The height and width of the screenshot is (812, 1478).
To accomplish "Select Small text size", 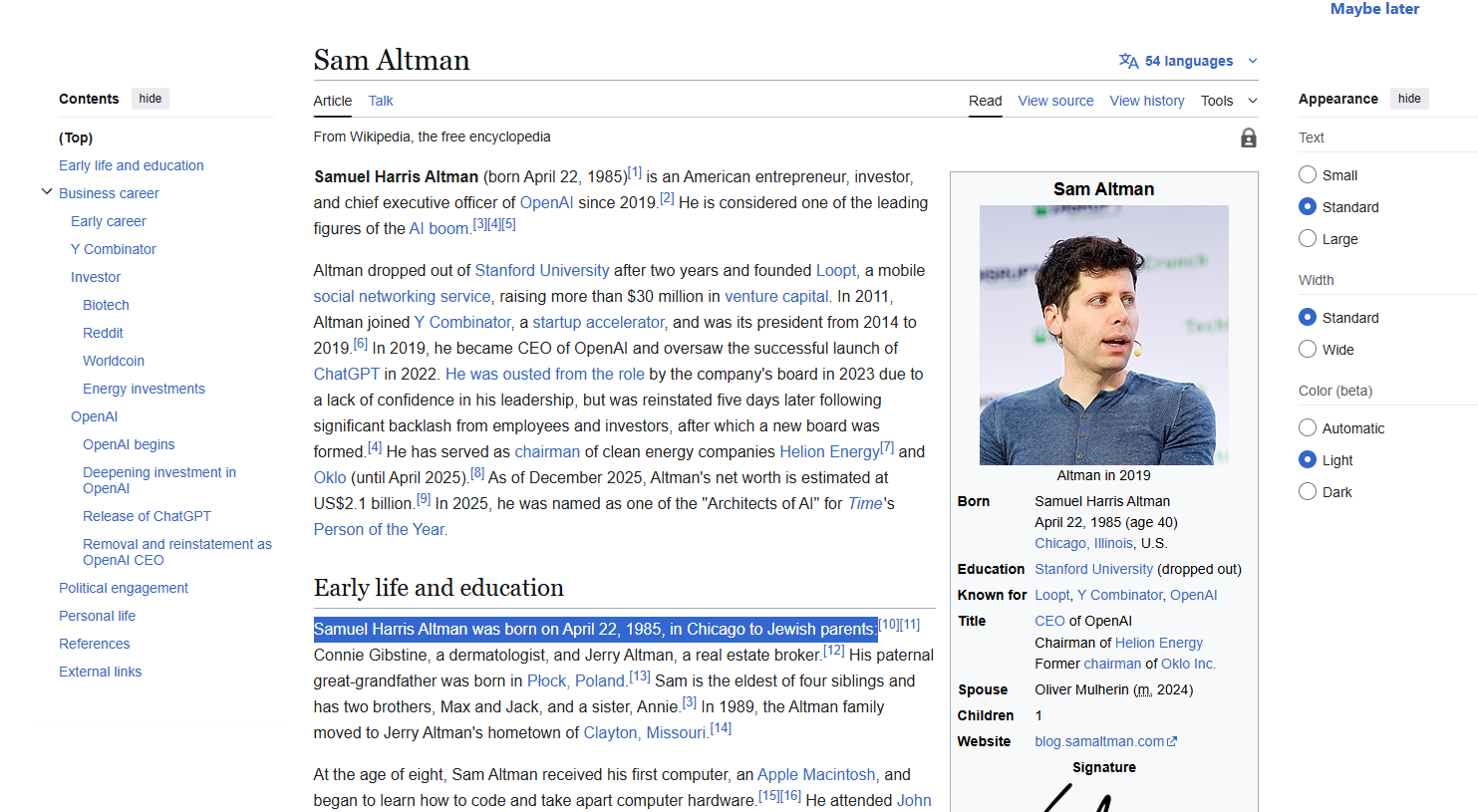I will [x=1308, y=175].
